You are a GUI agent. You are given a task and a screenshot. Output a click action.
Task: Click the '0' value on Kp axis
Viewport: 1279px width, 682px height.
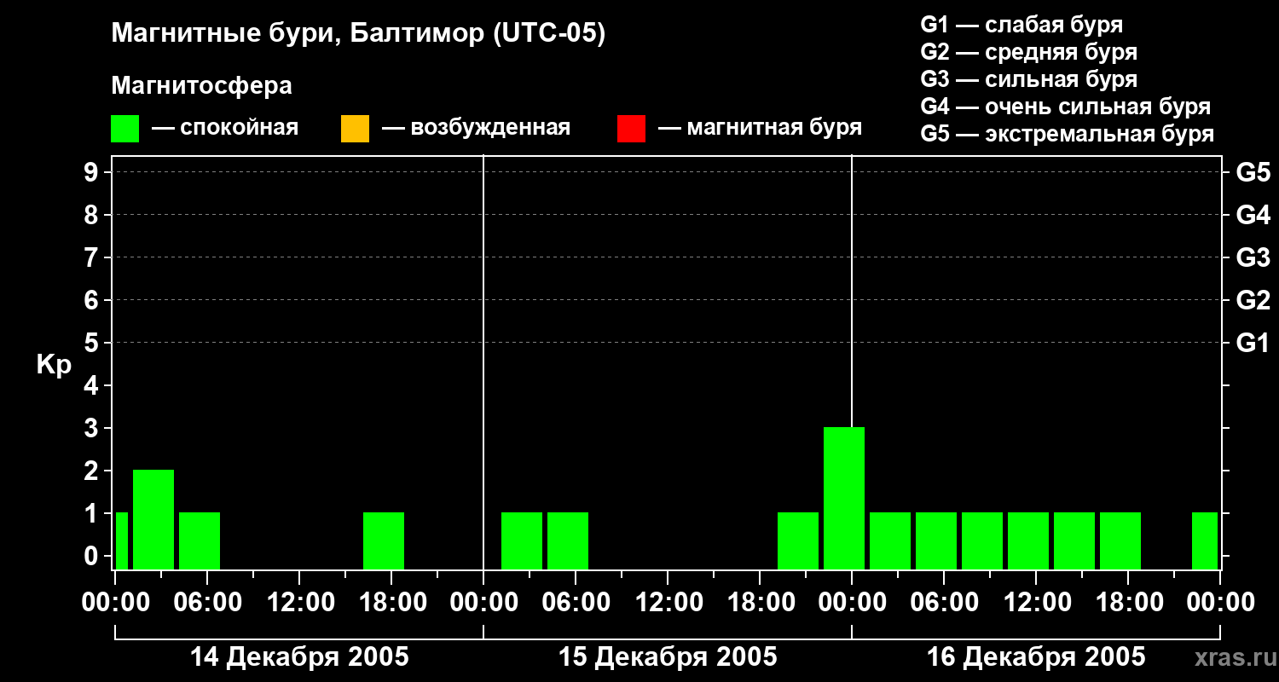(93, 556)
